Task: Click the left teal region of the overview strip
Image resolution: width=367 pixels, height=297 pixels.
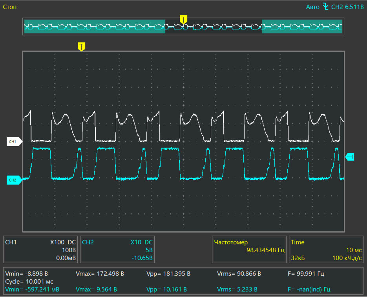Action: 95,26
